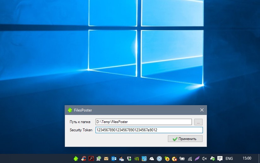Viewport: 260px width, 163px height.
Task: Click the green icon with orange 1 badge
Action: point(167,159)
